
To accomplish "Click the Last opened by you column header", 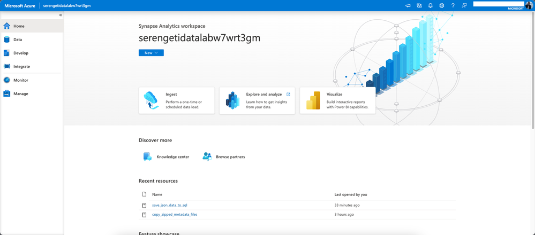I will click(x=351, y=194).
